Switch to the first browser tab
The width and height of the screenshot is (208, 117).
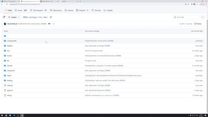tap(10, 1)
